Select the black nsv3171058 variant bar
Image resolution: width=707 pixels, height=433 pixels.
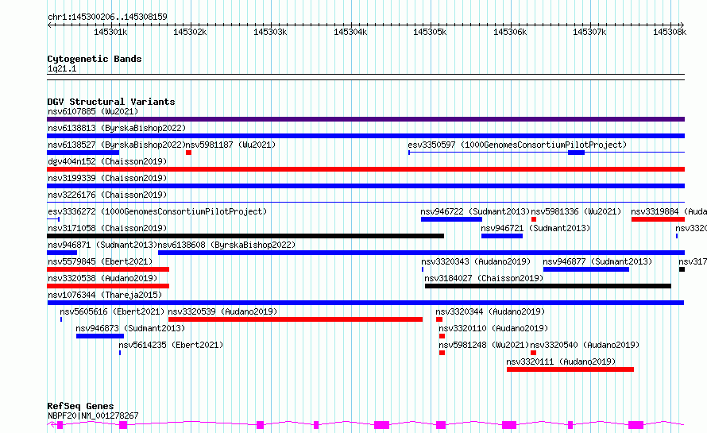245,236
